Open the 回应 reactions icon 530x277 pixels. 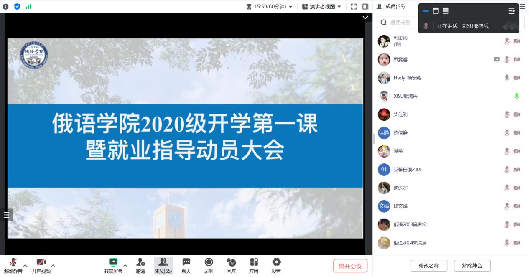[x=231, y=262]
